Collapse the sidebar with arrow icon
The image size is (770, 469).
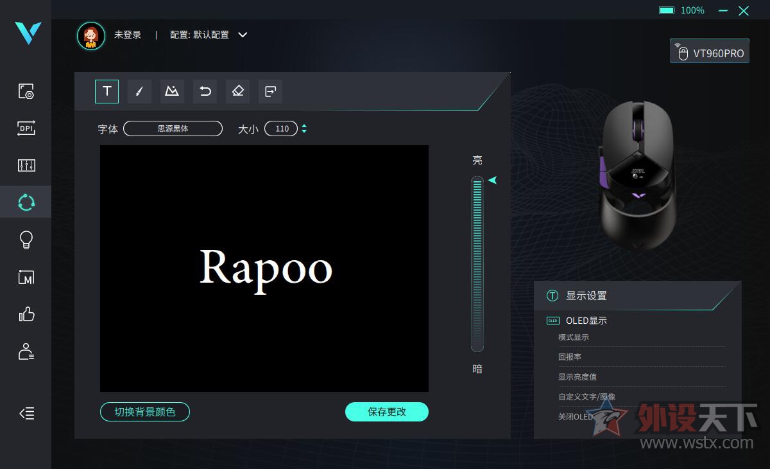(x=26, y=413)
